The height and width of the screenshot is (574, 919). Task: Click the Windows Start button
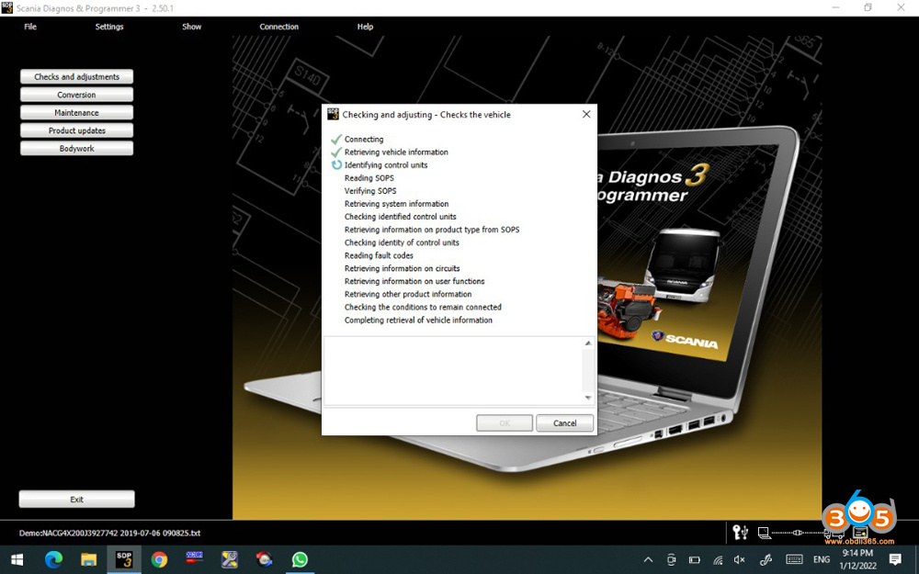(17, 559)
